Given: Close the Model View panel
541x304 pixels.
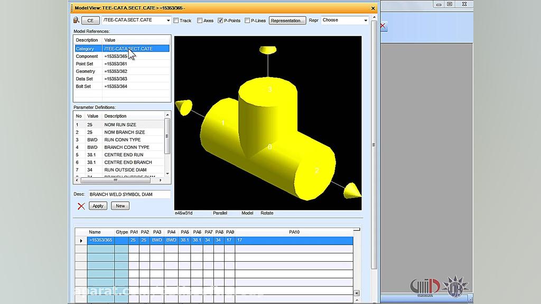Looking at the screenshot, I should click(373, 8).
